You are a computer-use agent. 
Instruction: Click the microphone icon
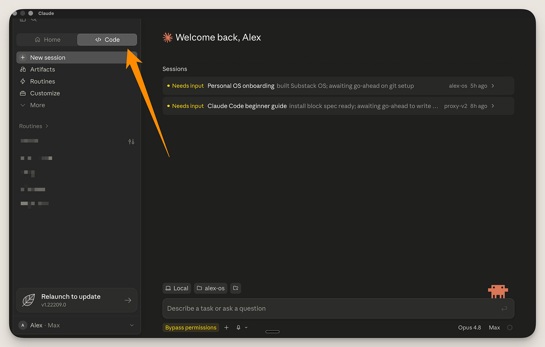(x=238, y=328)
